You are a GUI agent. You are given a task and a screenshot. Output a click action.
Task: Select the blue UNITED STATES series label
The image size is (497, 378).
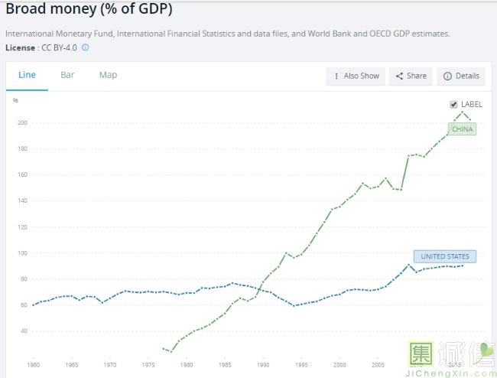pos(445,256)
